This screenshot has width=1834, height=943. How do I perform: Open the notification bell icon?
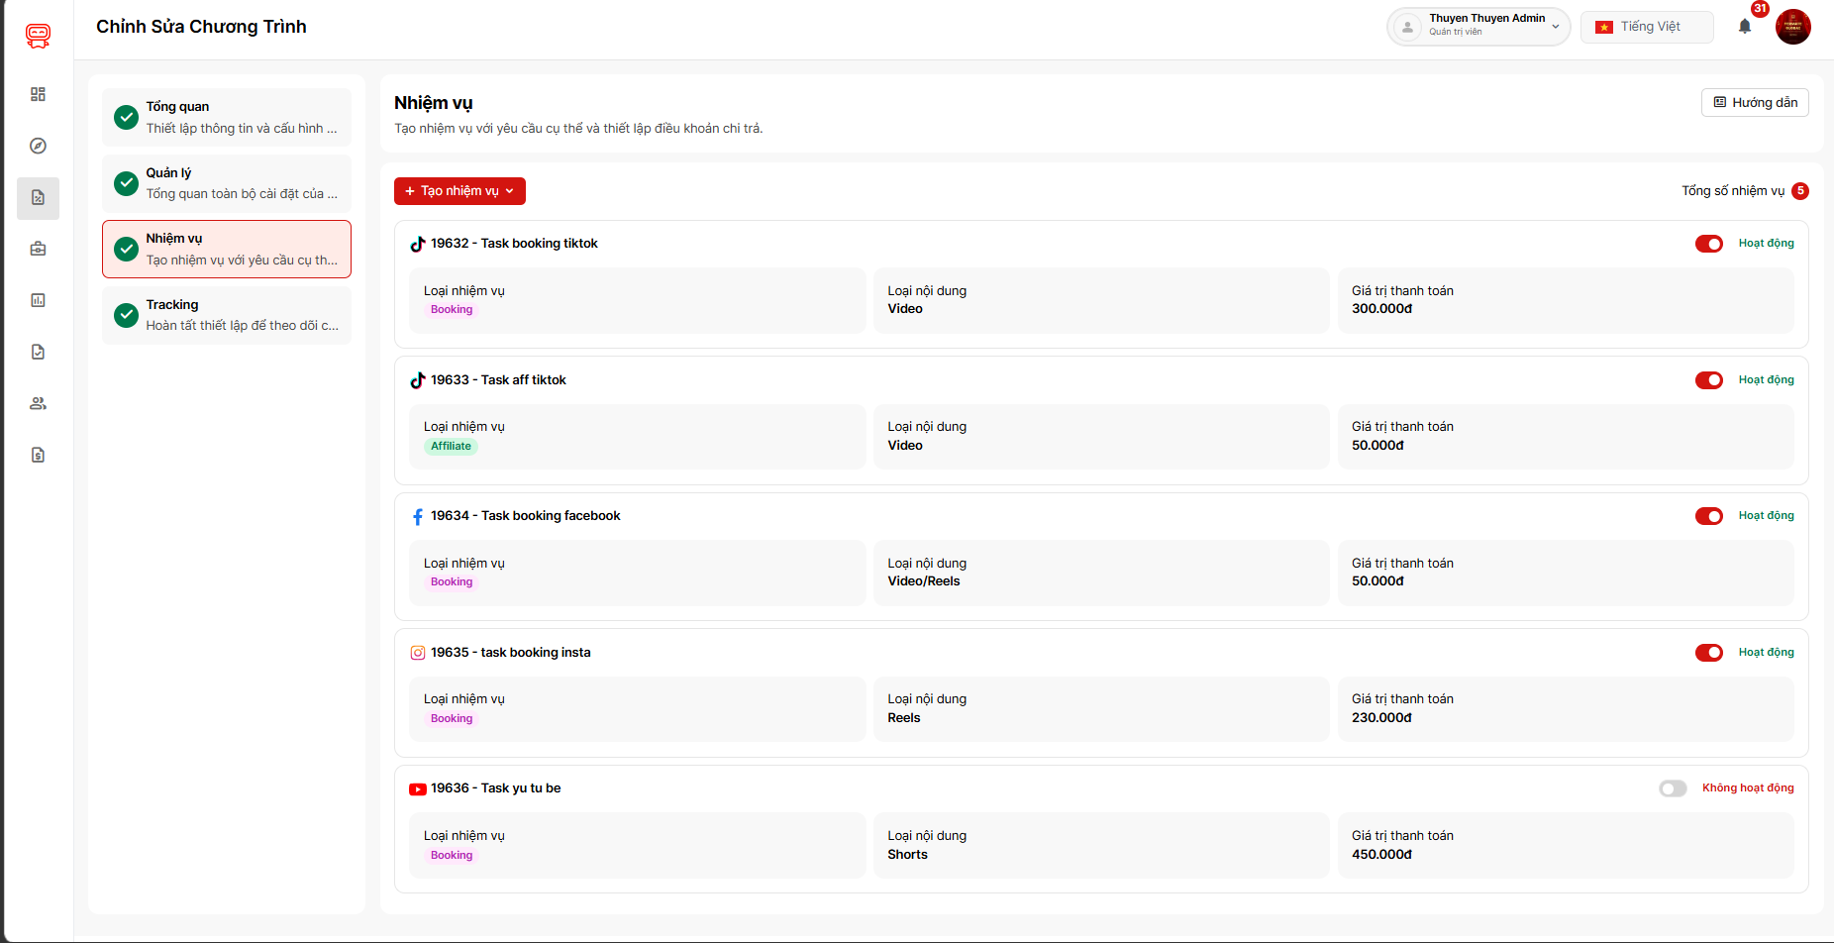(x=1744, y=27)
